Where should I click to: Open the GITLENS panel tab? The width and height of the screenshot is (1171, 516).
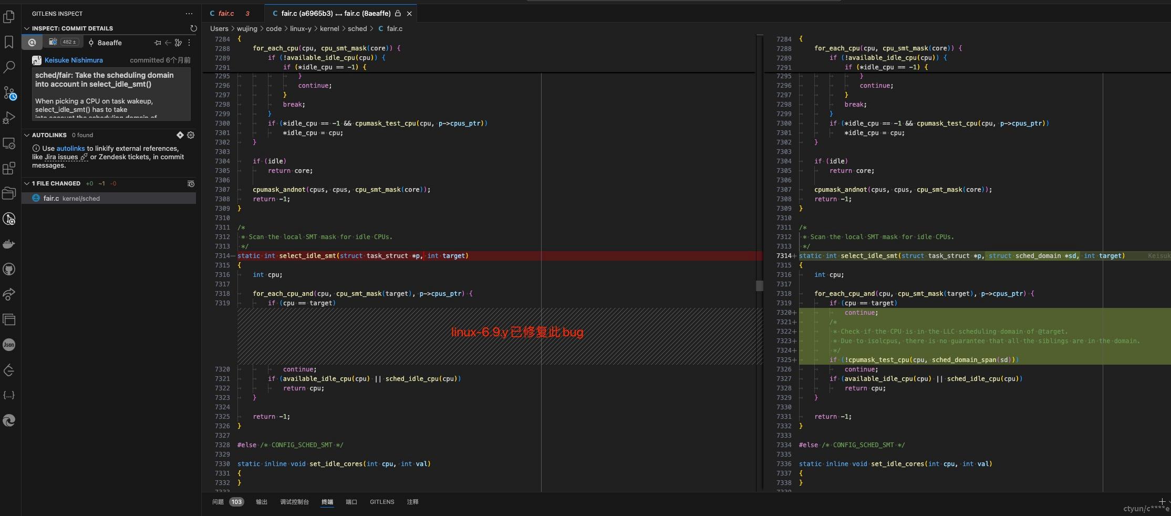click(382, 502)
